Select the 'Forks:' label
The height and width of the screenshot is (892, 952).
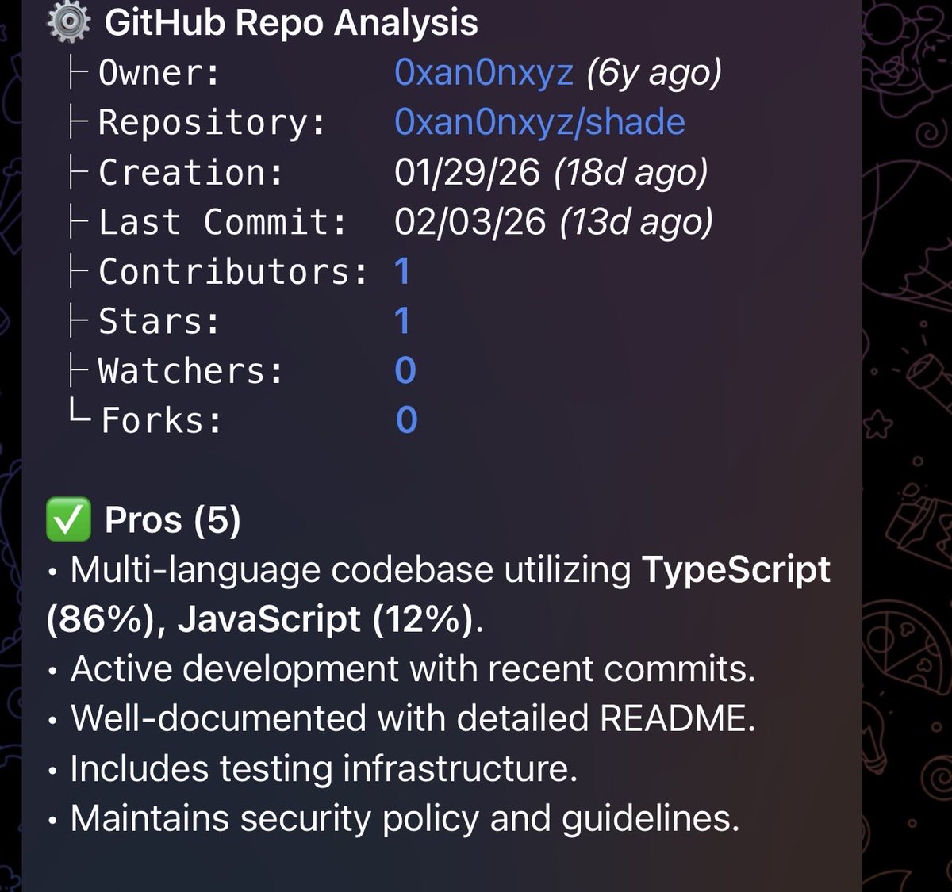[x=162, y=420]
